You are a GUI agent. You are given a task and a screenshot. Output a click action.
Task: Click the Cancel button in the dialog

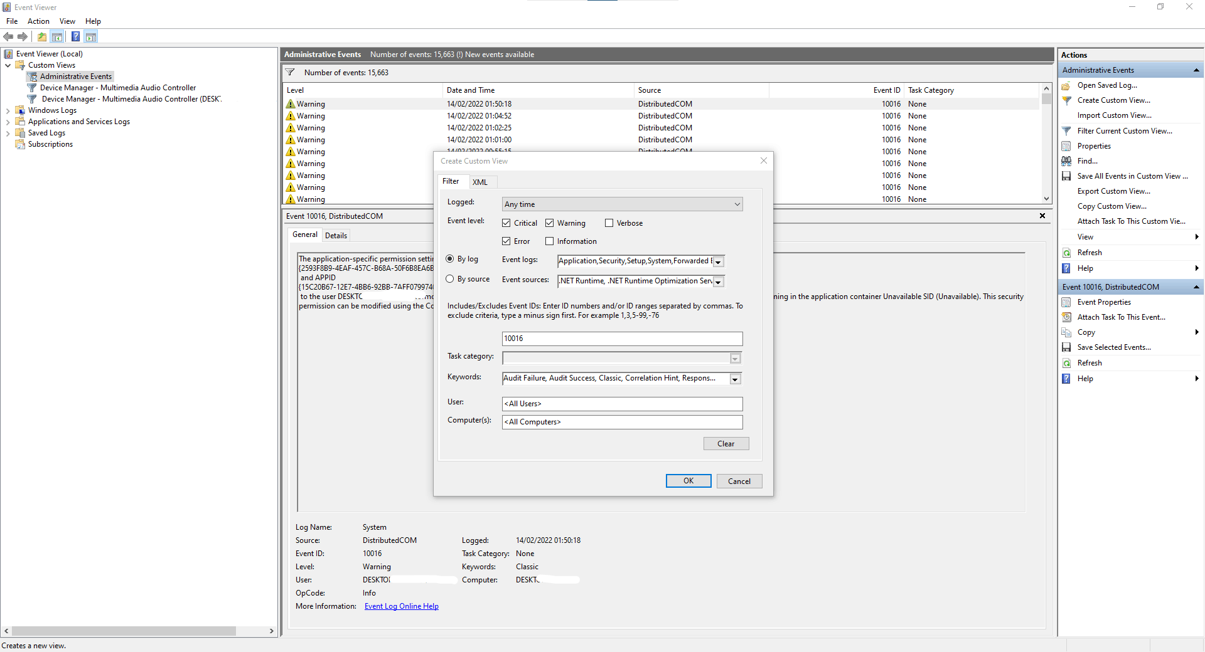point(739,481)
